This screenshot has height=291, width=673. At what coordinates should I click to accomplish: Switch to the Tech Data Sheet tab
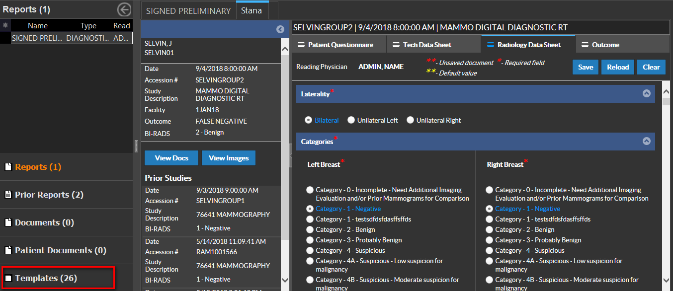427,45
